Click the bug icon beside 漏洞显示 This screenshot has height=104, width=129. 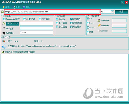pyautogui.click(x=3, y=52)
